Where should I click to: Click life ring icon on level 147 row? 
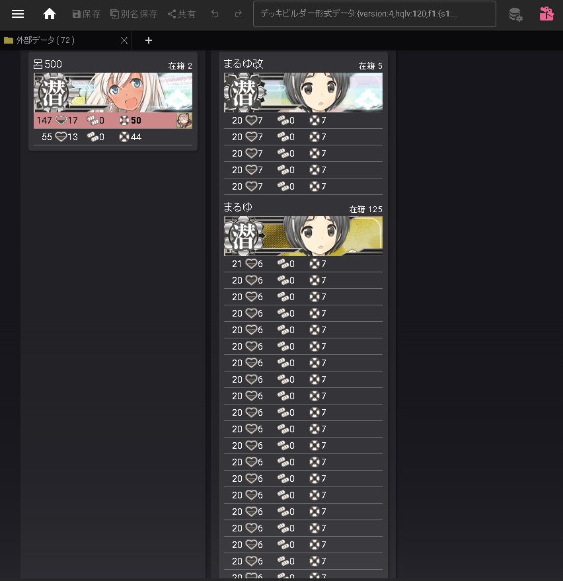point(124,120)
